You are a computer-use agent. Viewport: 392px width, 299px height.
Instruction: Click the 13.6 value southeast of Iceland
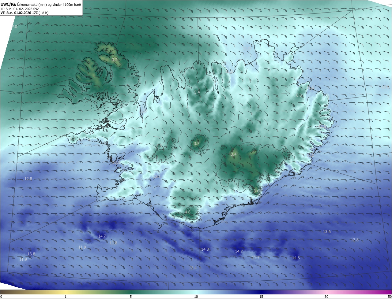[327, 232]
